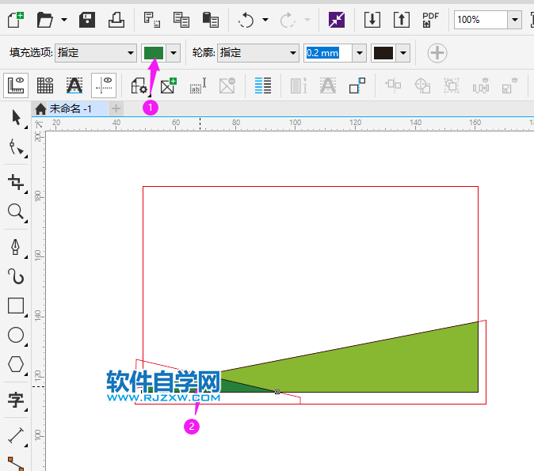Open the zoom level dropdown
Screen dimensions: 534x471
click(514, 19)
